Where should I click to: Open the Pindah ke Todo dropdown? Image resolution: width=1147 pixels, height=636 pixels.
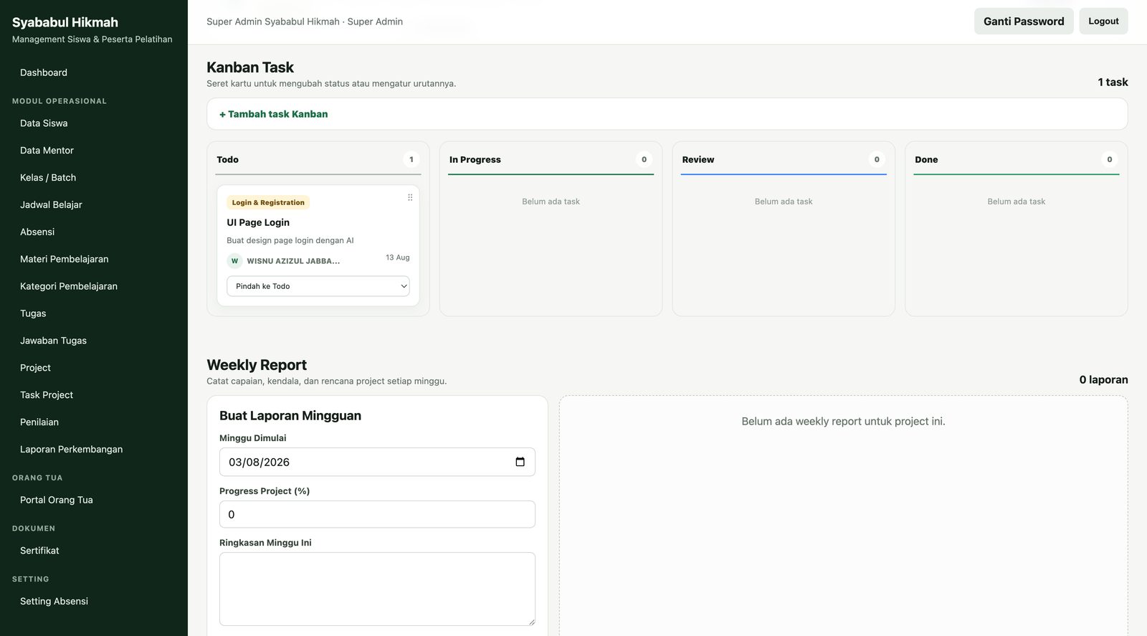(318, 286)
